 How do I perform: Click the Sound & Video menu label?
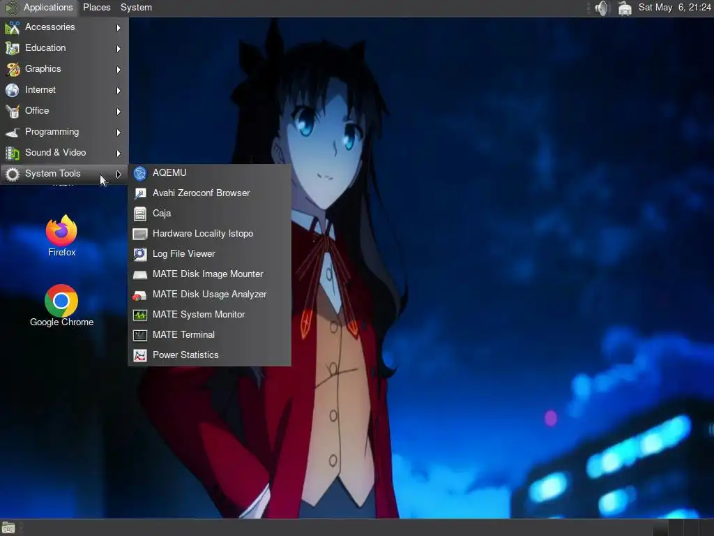(56, 153)
